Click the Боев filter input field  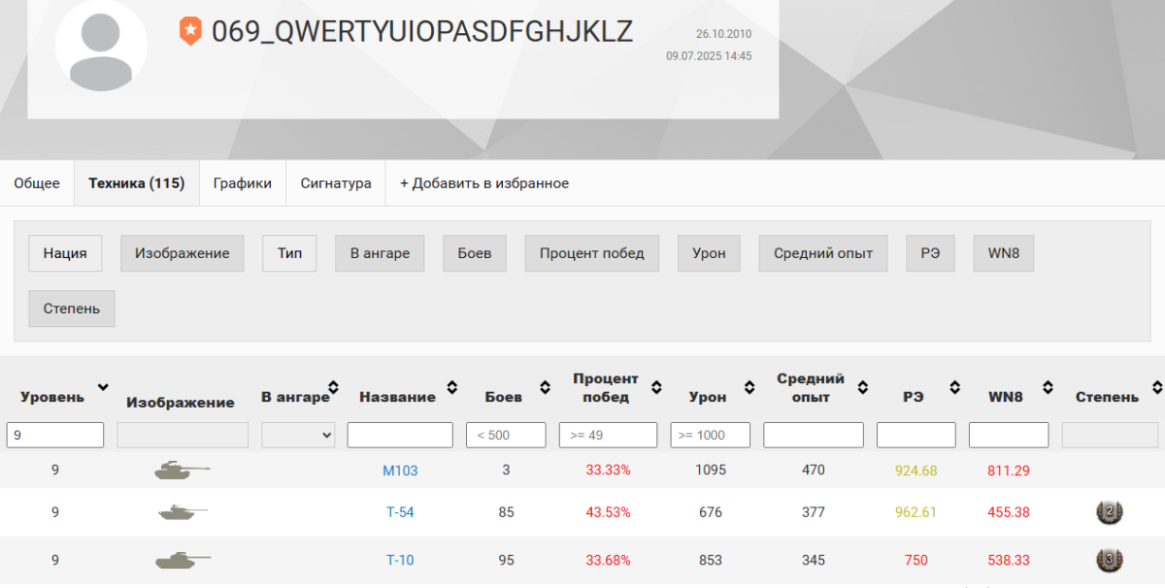(x=506, y=436)
